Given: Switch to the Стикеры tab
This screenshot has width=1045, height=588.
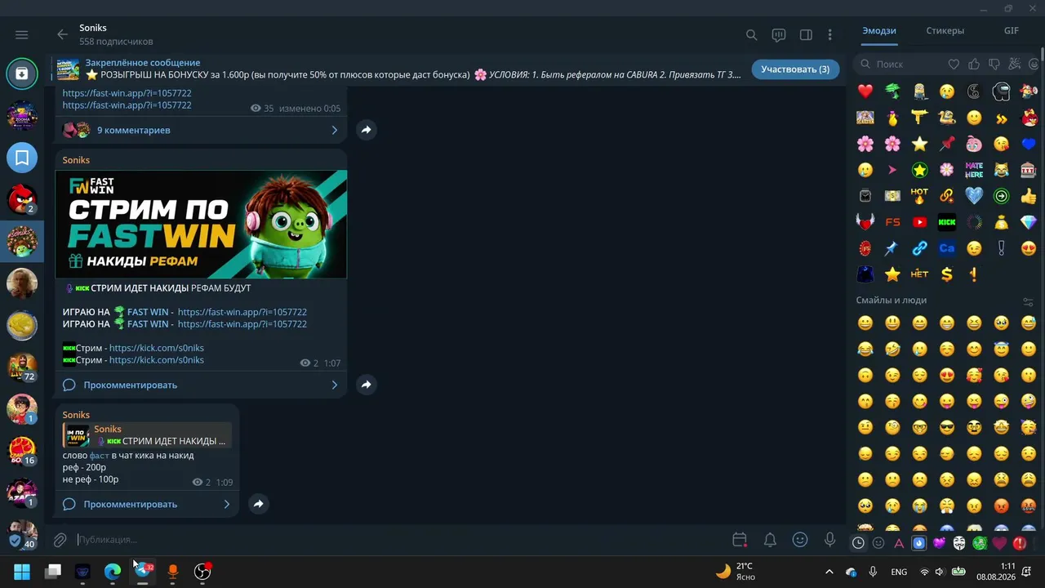Looking at the screenshot, I should (x=945, y=31).
